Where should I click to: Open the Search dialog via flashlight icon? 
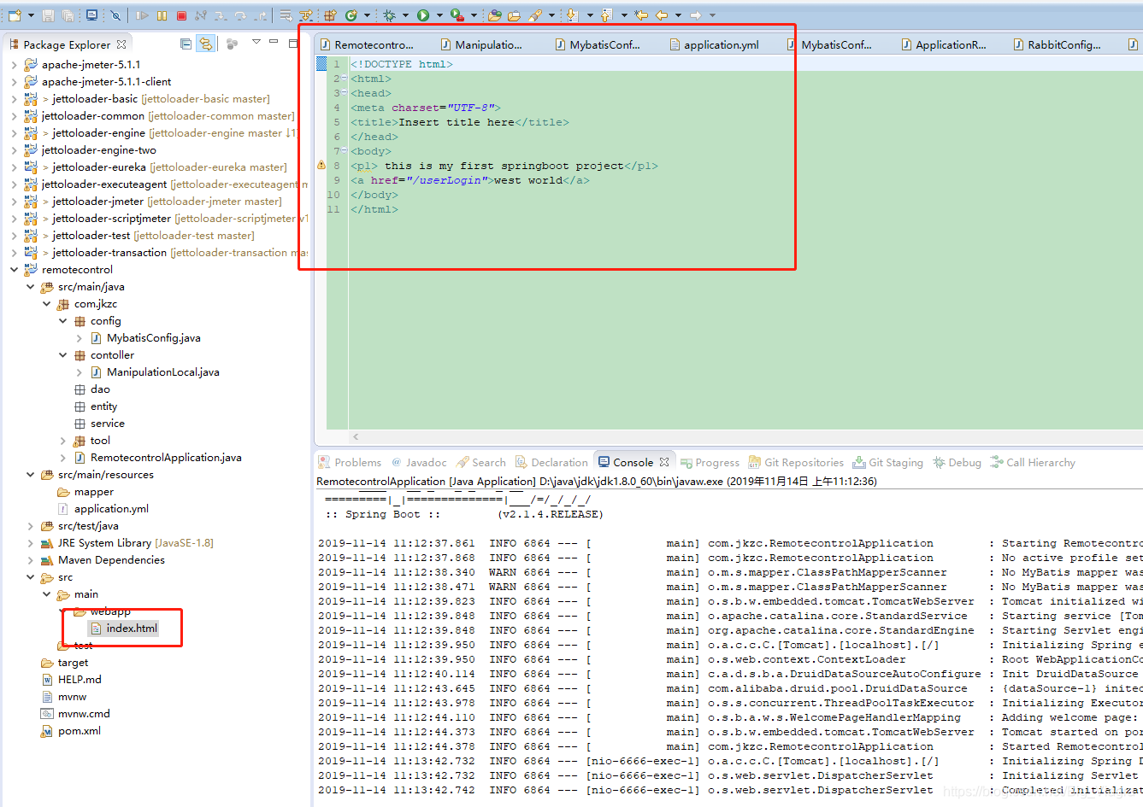point(537,15)
